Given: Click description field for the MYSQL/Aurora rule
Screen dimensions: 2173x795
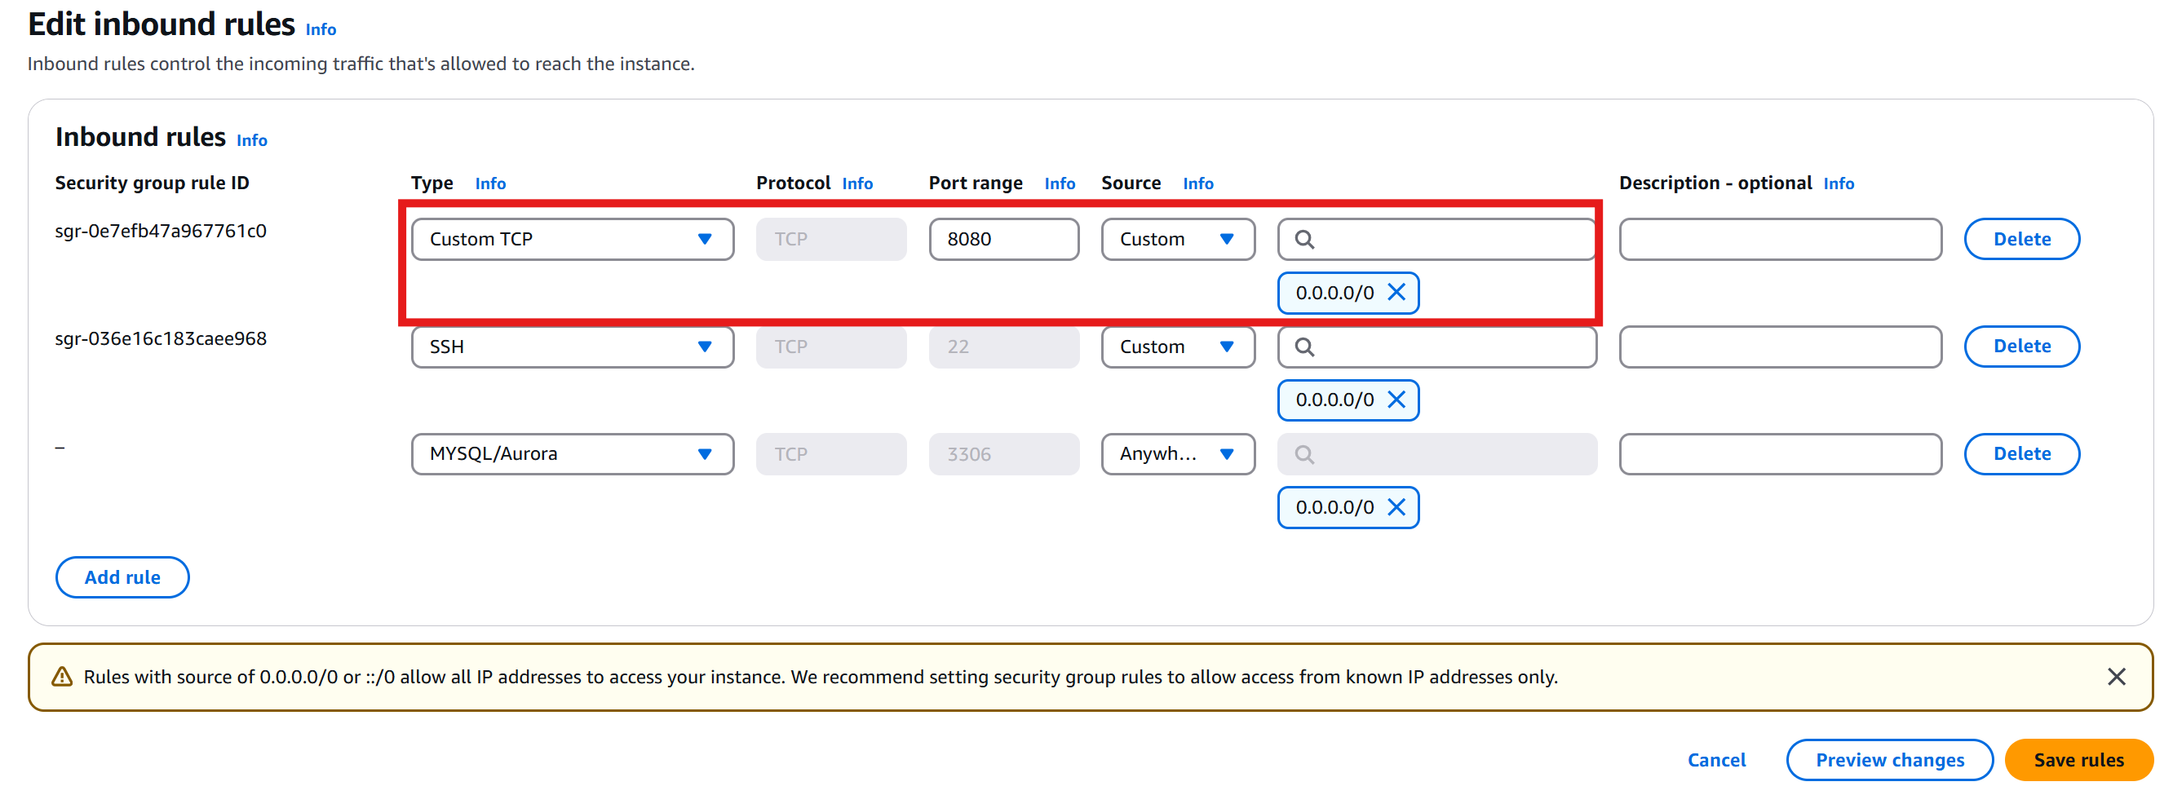Looking at the screenshot, I should click(1780, 454).
